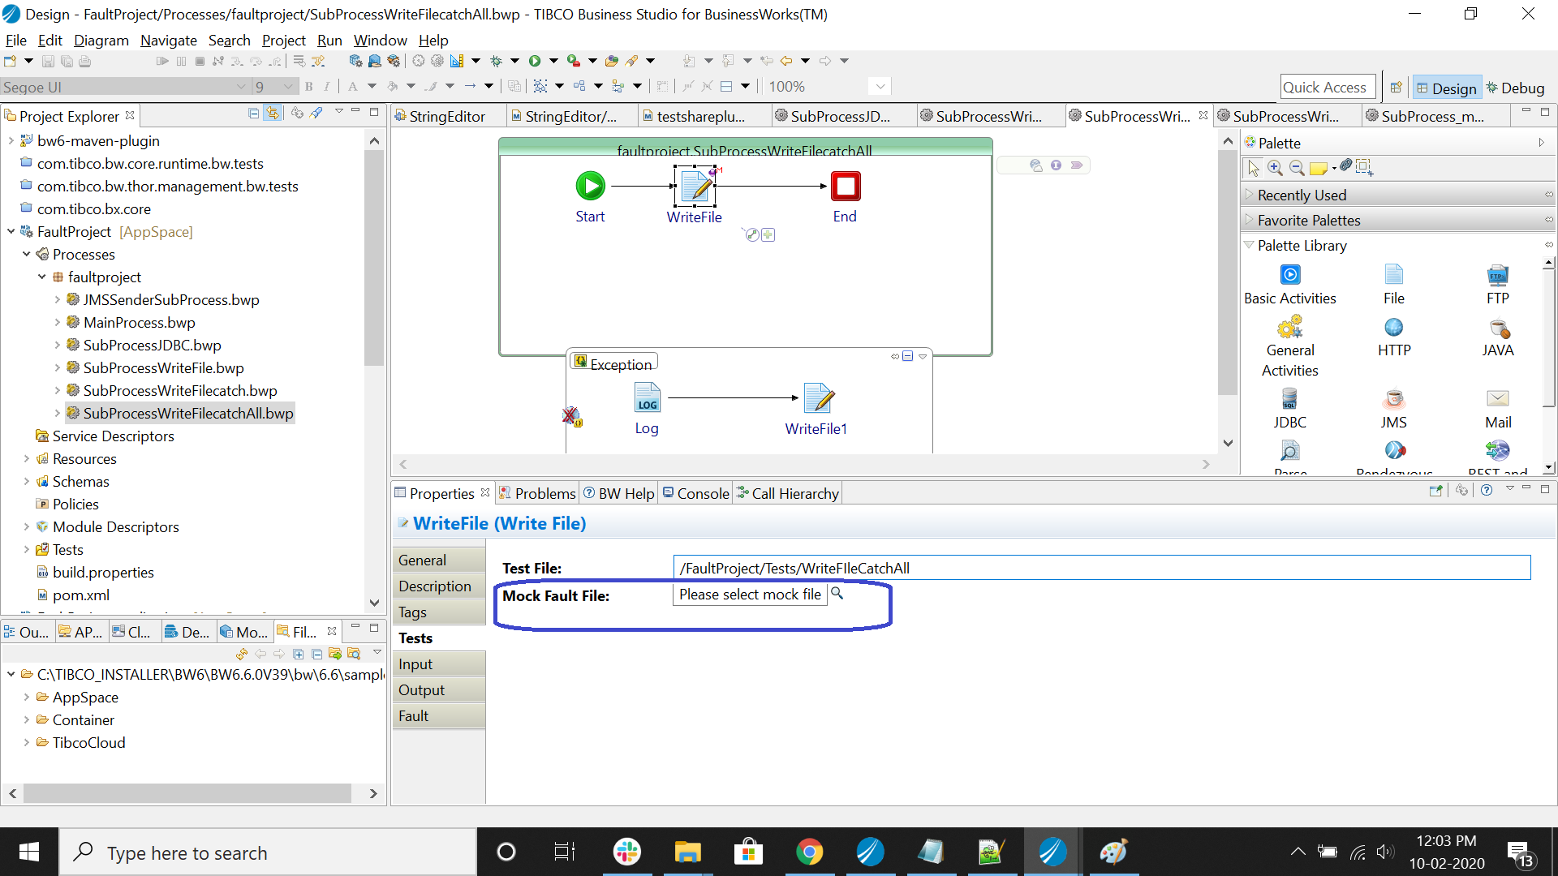Expand Recently Used palette section
The width and height of the screenshot is (1558, 876).
(x=1250, y=195)
